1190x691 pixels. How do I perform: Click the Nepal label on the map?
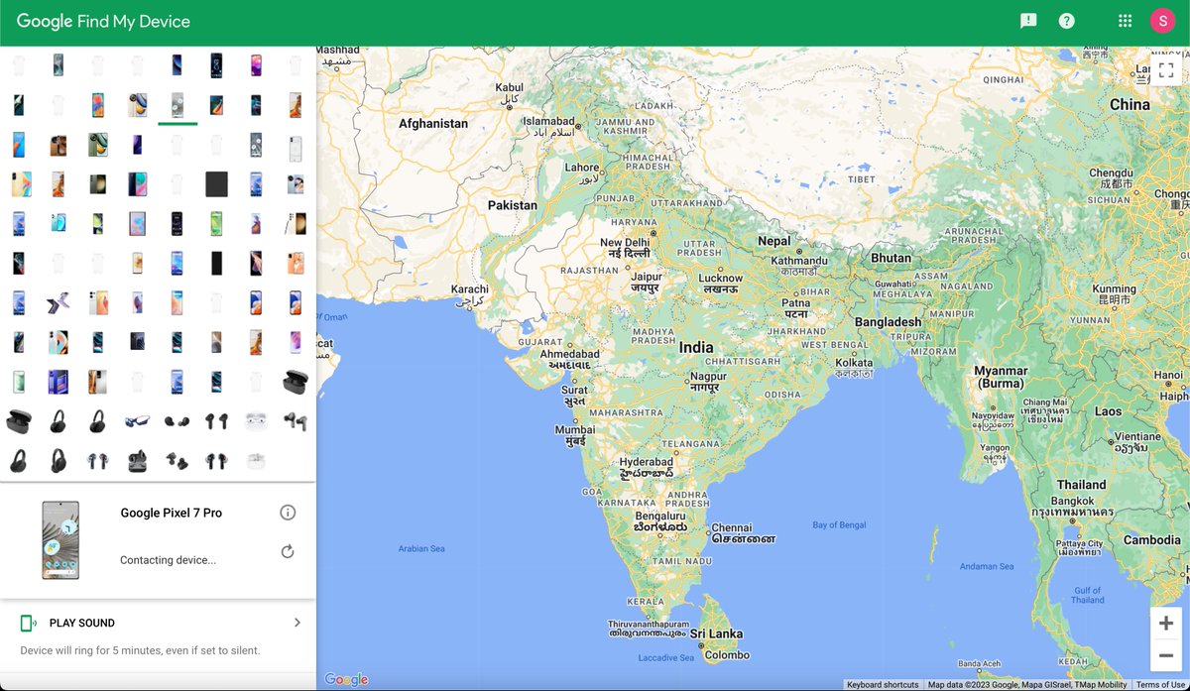tap(774, 241)
